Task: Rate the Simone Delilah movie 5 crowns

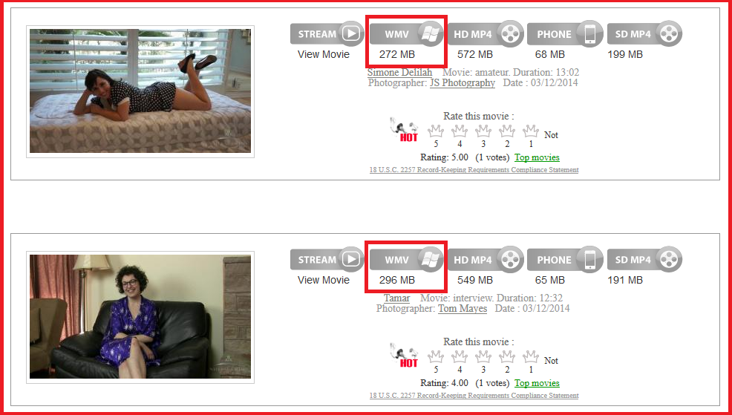Action: click(x=436, y=131)
